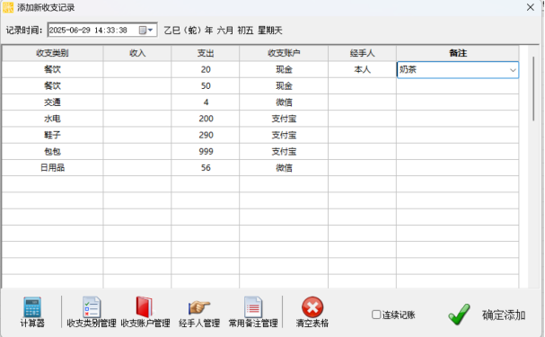The height and width of the screenshot is (337, 545).
Task: Select the 餐饮 cell with expense 50
Action: [x=52, y=86]
